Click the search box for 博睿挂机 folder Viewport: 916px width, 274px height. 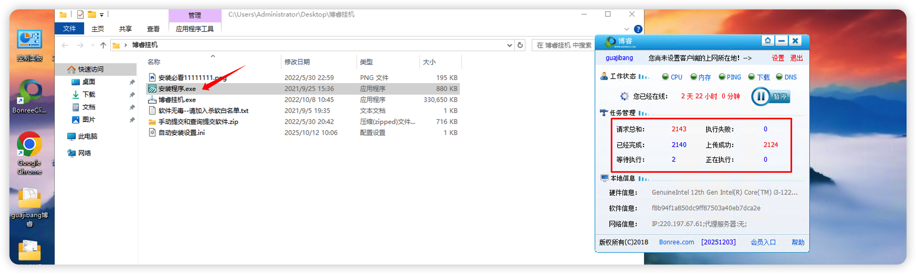click(564, 45)
